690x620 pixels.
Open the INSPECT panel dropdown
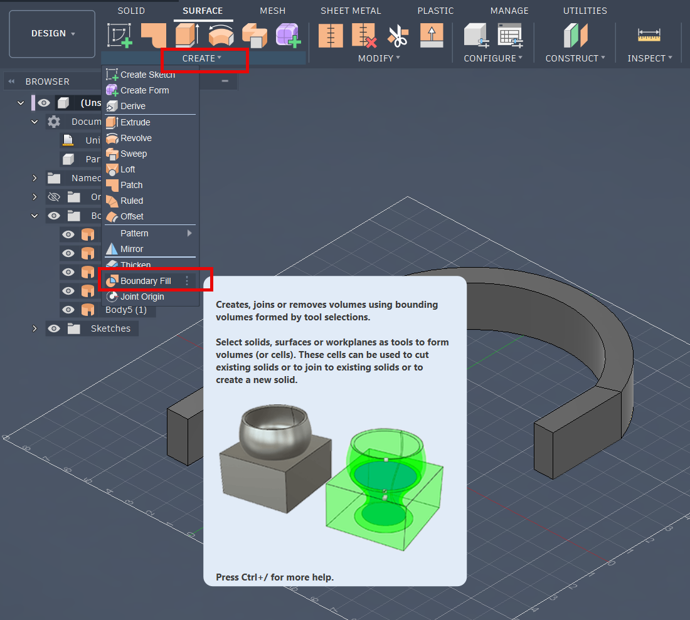point(649,58)
